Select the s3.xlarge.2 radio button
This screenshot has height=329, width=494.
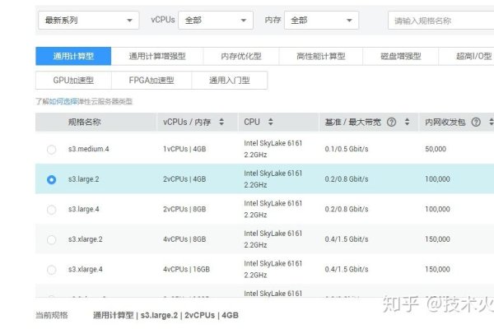(x=51, y=239)
